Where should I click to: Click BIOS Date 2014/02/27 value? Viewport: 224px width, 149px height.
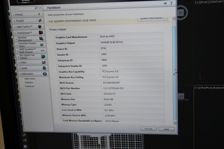tap(110, 94)
